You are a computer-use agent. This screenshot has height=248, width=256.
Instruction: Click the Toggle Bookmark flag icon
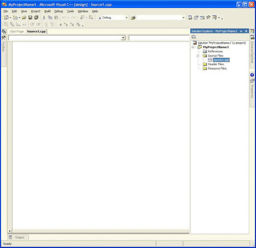pyautogui.click(x=60, y=25)
